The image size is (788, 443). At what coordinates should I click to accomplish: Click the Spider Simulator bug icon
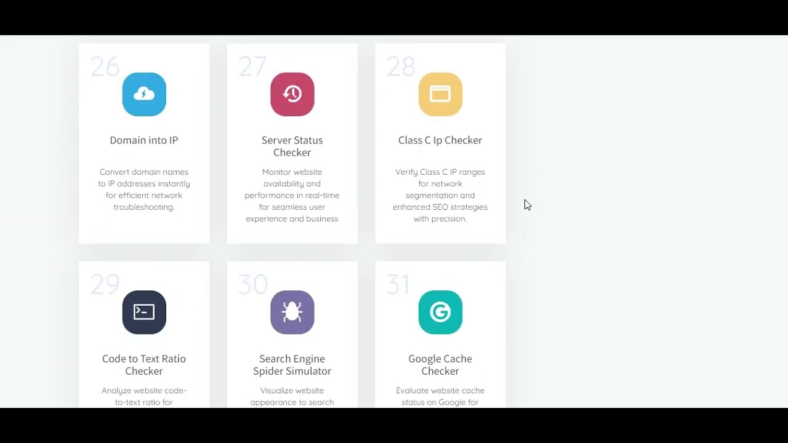click(x=292, y=313)
